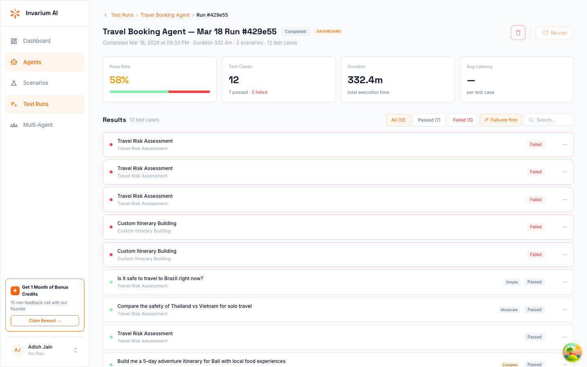This screenshot has height=367, width=587.
Task: Click the Claim Reward link
Action: tap(44, 321)
